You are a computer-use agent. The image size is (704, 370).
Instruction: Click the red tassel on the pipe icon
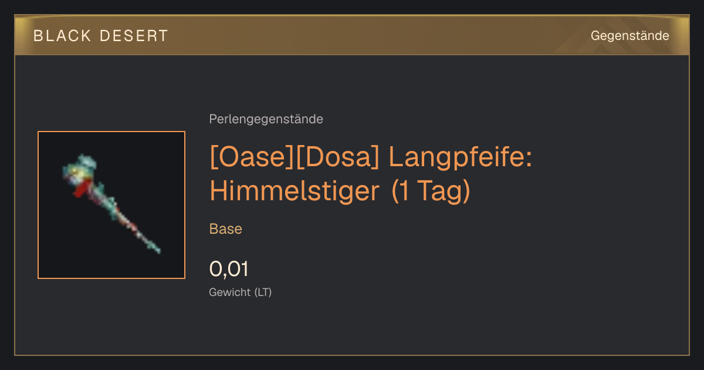(82, 189)
